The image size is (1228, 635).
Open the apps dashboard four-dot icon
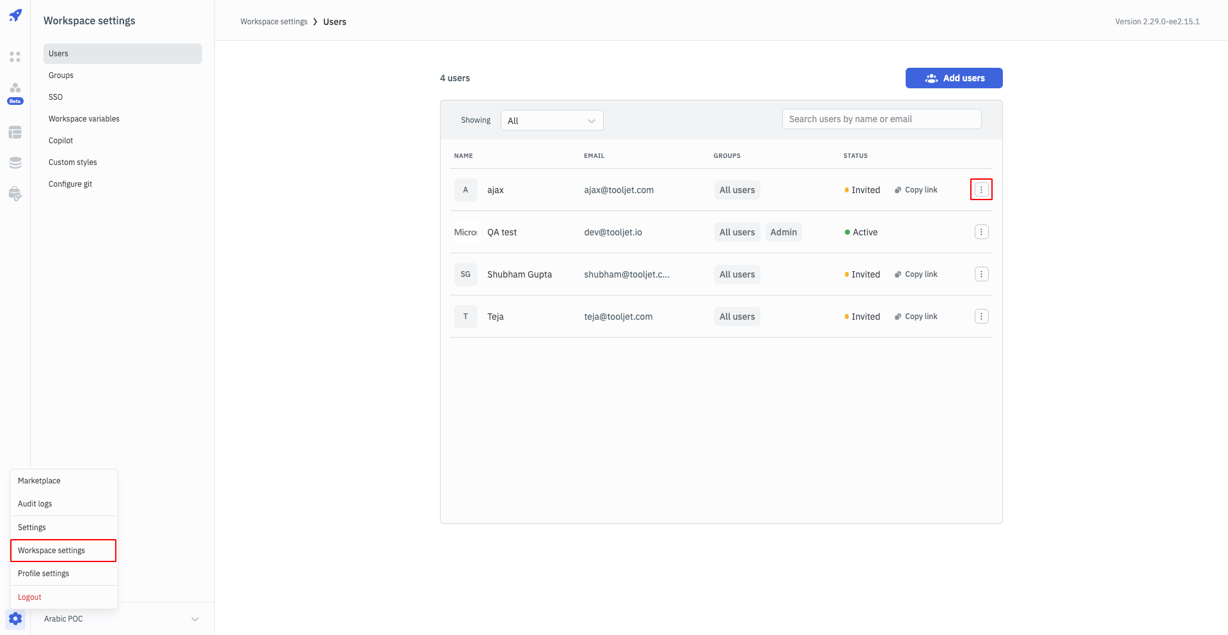[x=15, y=57]
